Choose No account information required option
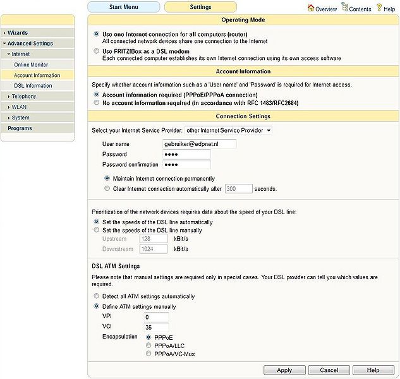This screenshot has height=379, width=400. point(97,103)
